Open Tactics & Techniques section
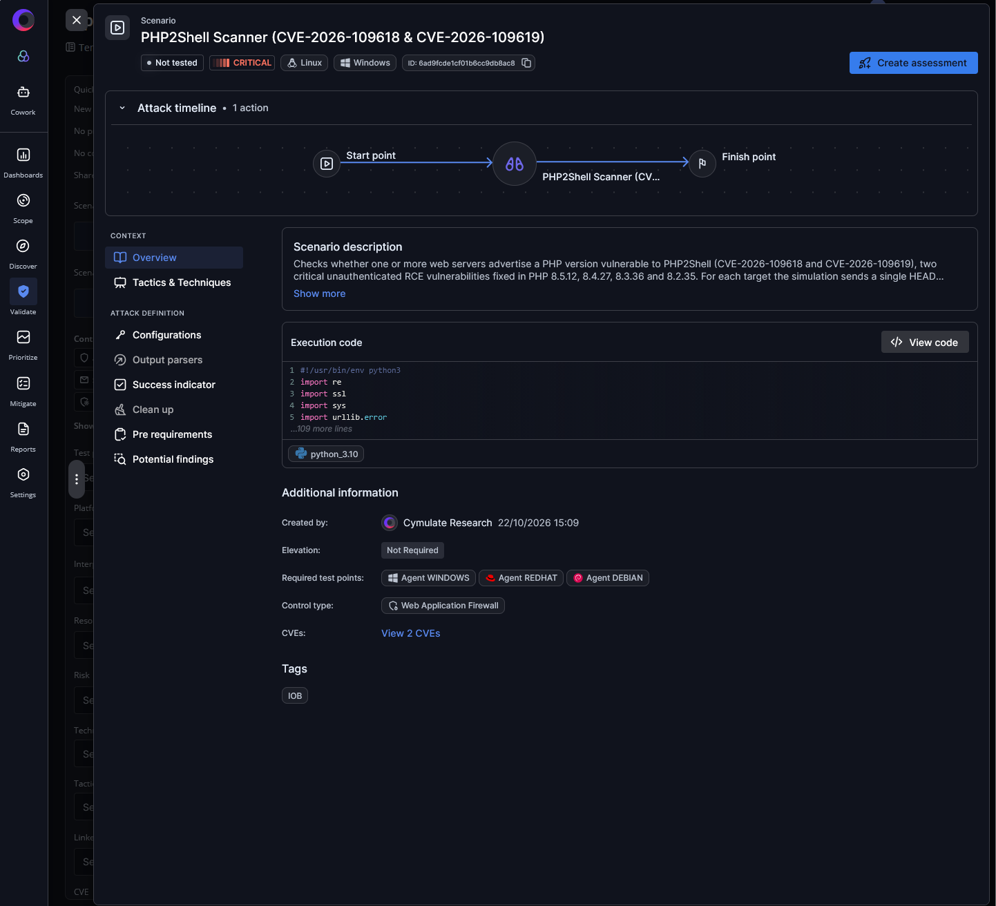Screen dimensions: 996x906 click(174, 282)
